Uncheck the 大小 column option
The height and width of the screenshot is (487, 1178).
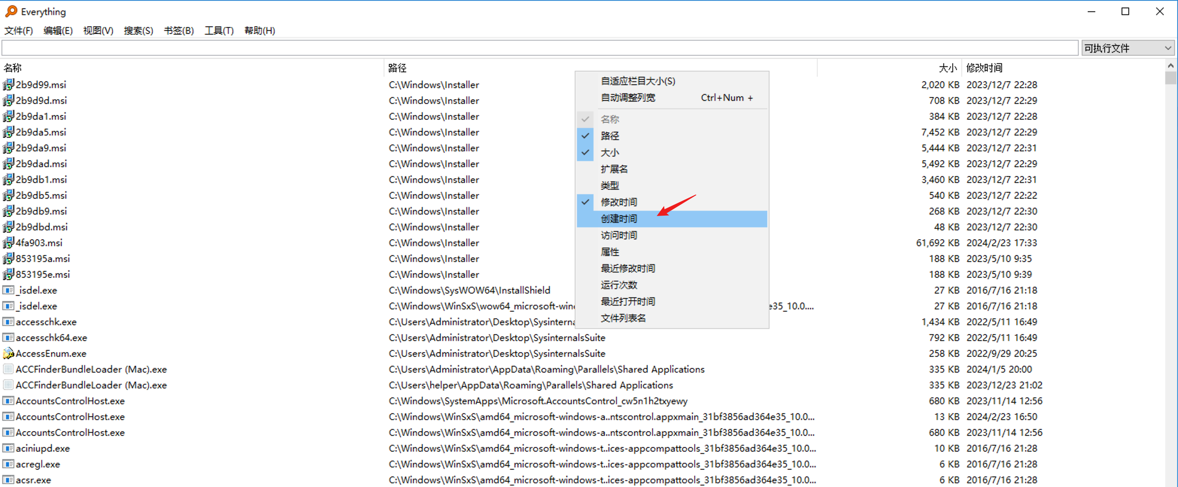610,152
